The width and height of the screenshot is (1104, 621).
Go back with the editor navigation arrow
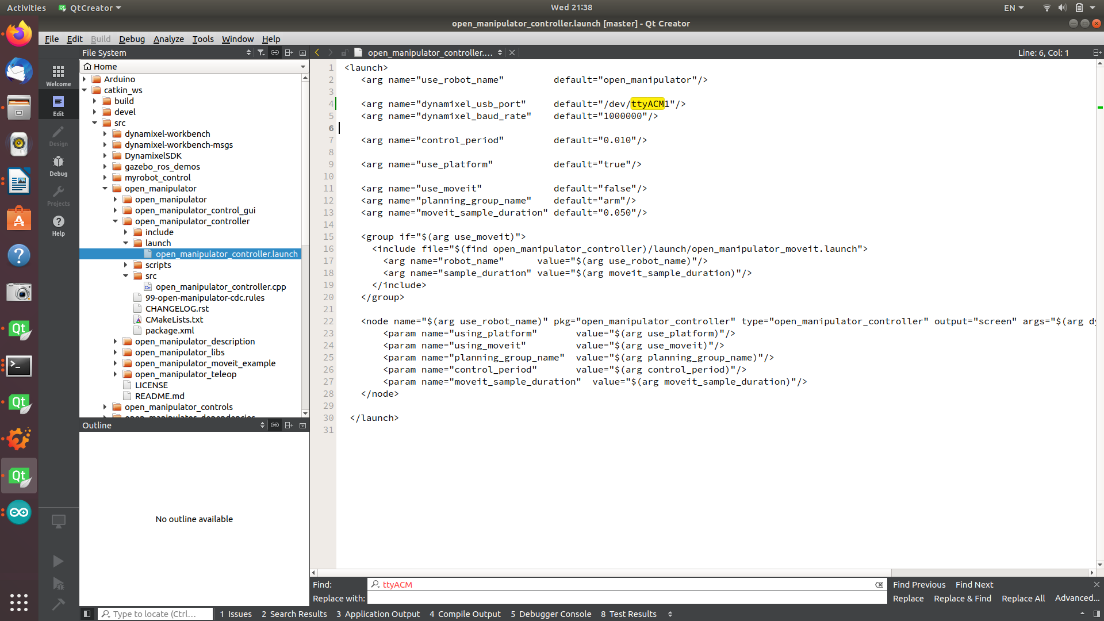pos(317,52)
